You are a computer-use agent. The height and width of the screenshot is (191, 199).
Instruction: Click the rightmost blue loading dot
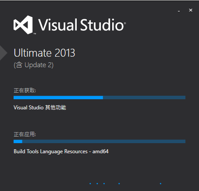pos(160,184)
